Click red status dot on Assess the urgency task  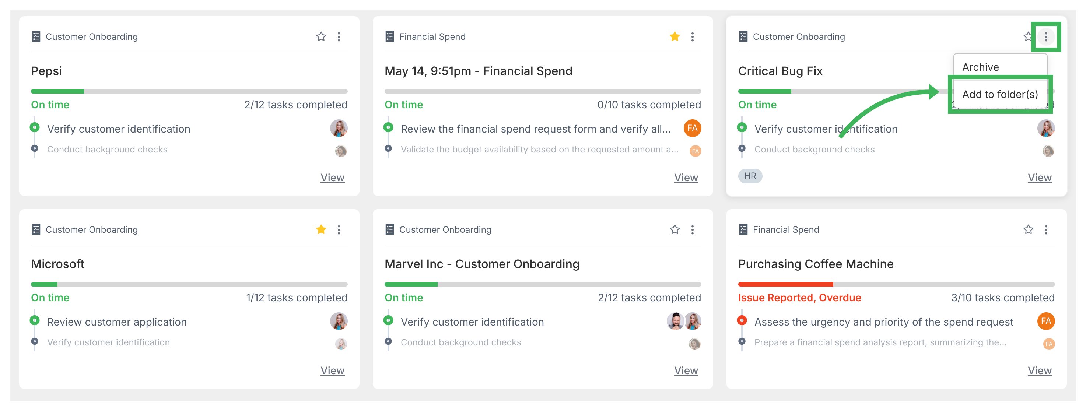tap(742, 320)
